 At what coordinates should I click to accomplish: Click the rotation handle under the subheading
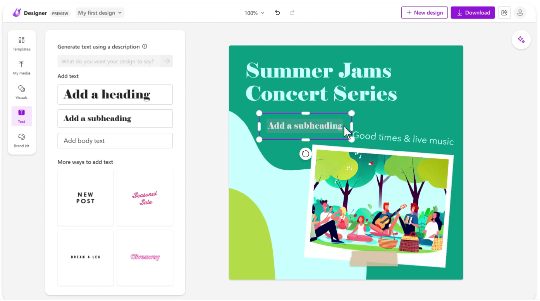pyautogui.click(x=306, y=154)
